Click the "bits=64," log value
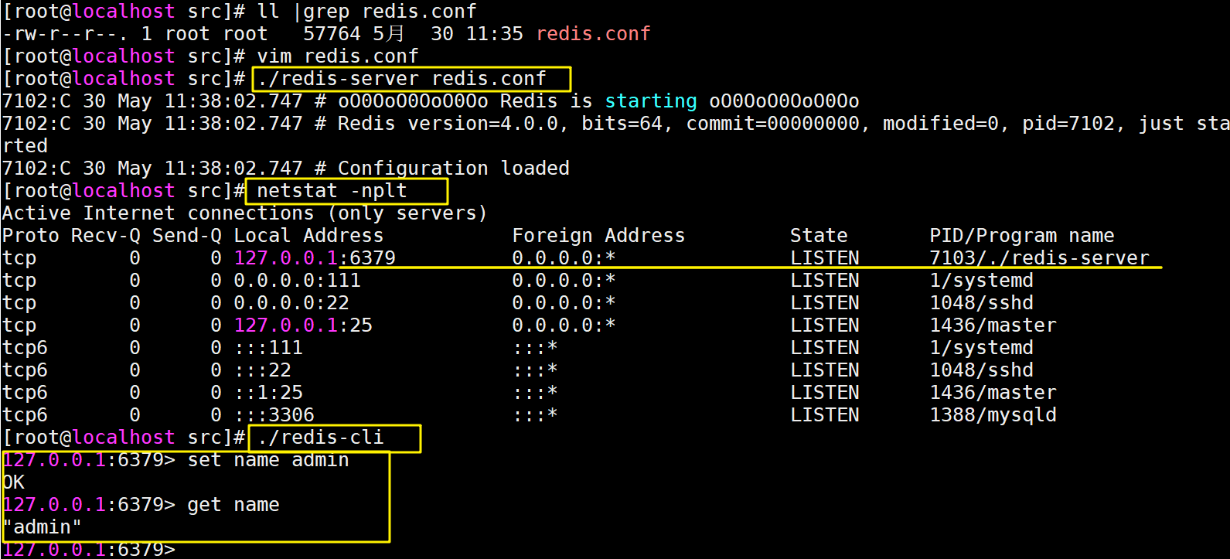 tap(628, 124)
